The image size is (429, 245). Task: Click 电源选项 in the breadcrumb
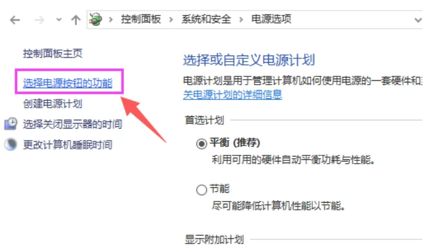[x=271, y=19]
